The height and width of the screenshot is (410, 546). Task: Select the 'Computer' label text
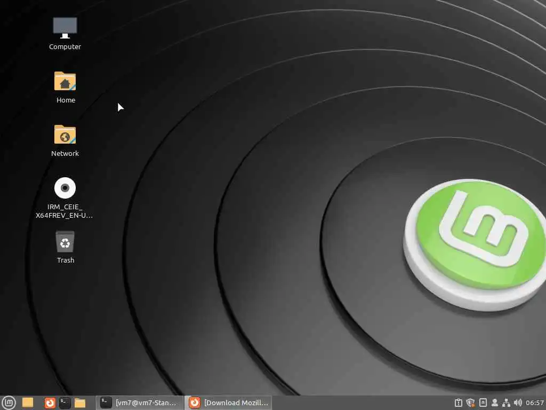point(65,47)
